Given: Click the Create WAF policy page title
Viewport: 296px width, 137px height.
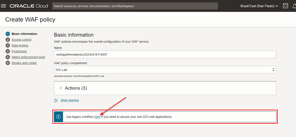Looking at the screenshot, I should pyautogui.click(x=30, y=19).
